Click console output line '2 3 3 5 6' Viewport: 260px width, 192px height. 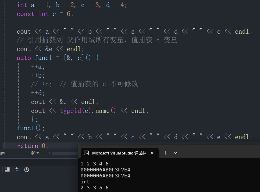point(95,188)
